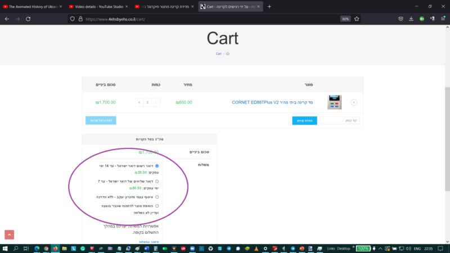Image resolution: width=450 pixels, height=253 pixels.
Task: Open File Explorer from taskbar
Action: point(64,249)
